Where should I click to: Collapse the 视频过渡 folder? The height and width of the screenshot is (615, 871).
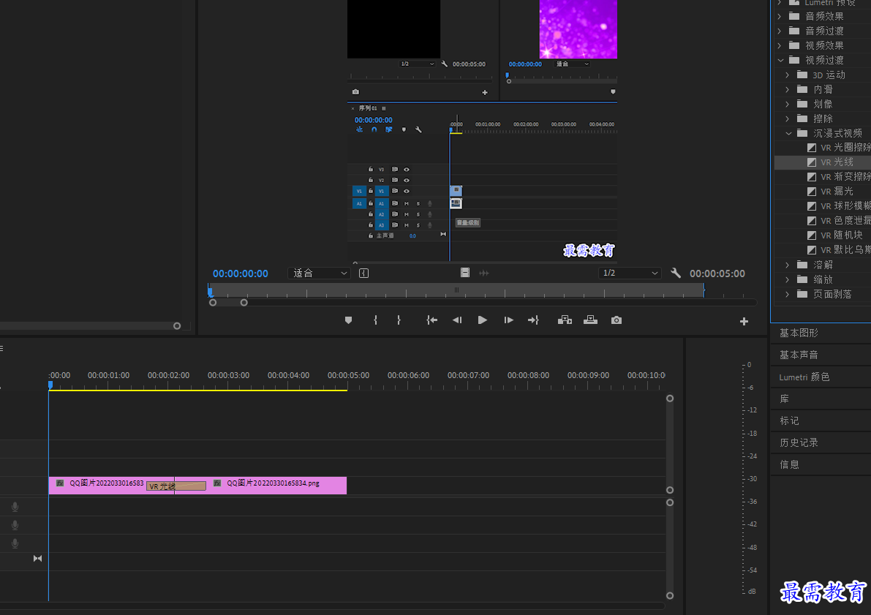(780, 60)
